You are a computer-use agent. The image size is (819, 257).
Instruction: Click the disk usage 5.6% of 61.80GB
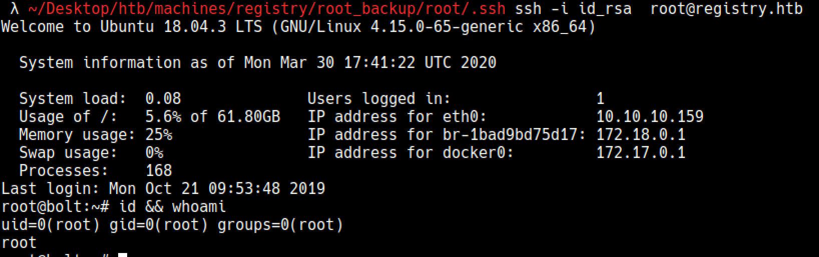(x=213, y=116)
